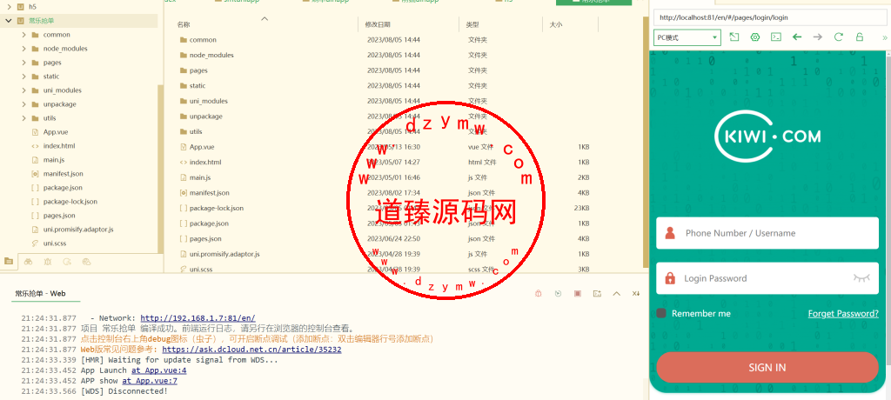
Task: Enable debug via red bug console icon
Action: (x=539, y=293)
